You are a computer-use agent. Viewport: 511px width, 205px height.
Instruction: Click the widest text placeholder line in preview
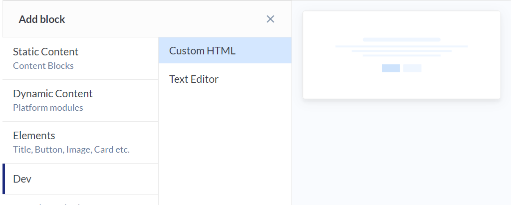coord(401,46)
